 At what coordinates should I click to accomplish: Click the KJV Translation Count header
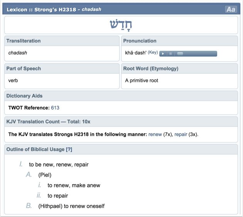[48, 122]
